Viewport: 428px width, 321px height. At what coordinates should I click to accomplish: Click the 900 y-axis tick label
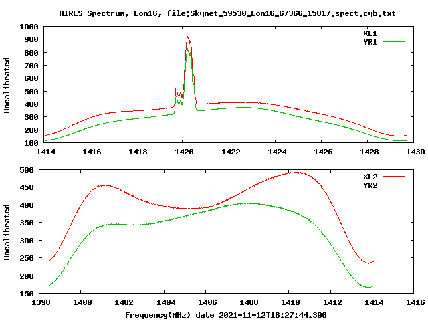click(31, 39)
